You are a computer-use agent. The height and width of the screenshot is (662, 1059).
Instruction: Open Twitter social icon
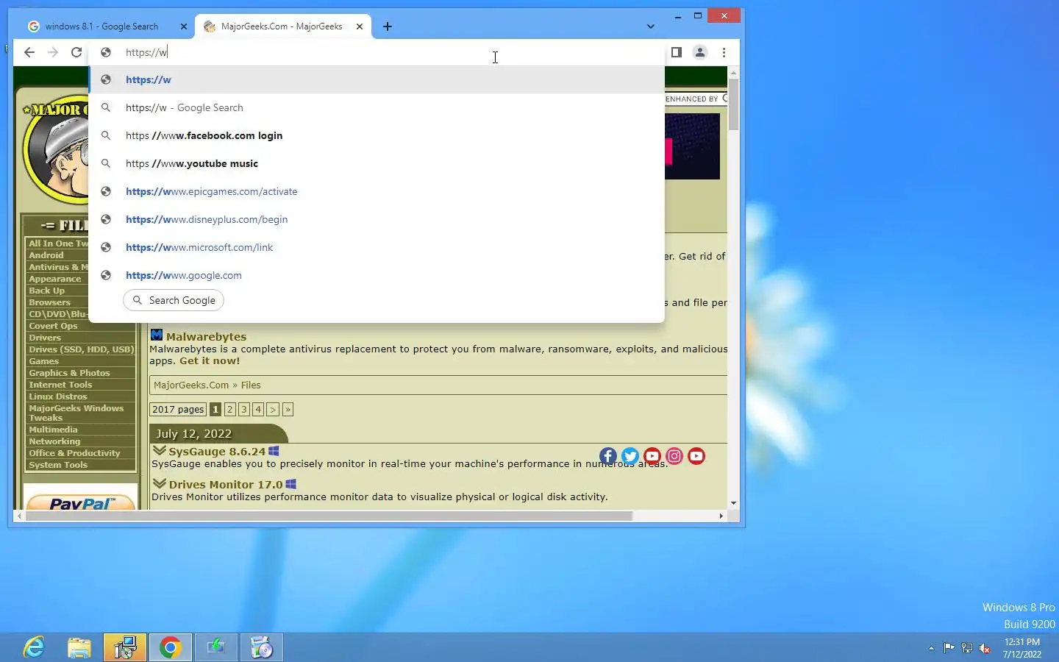(630, 456)
